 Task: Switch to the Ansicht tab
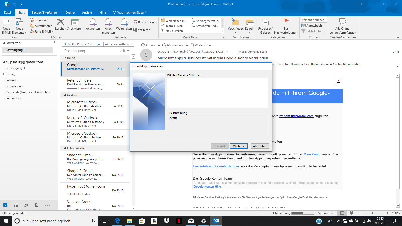(x=87, y=13)
